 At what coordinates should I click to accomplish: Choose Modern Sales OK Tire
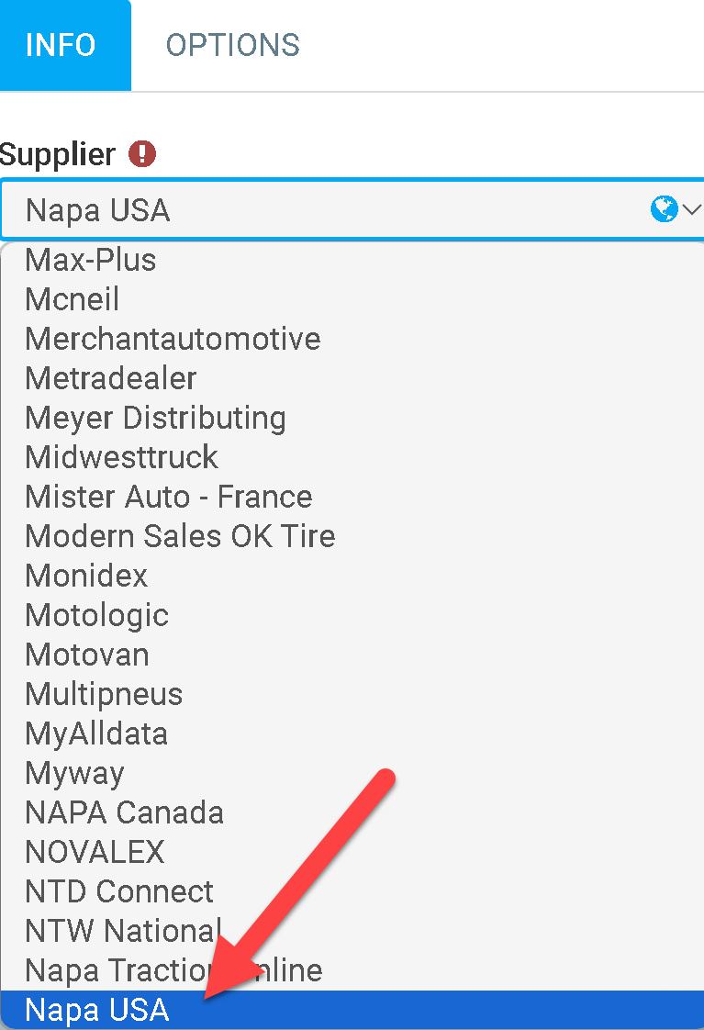click(181, 536)
